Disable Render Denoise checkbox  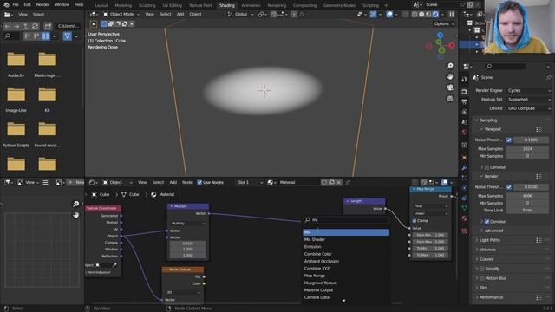[486, 222]
